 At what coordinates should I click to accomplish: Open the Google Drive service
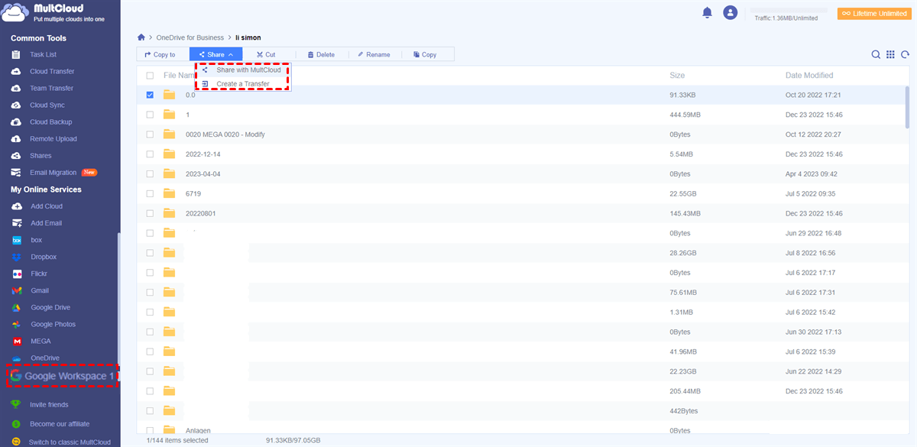coord(50,307)
